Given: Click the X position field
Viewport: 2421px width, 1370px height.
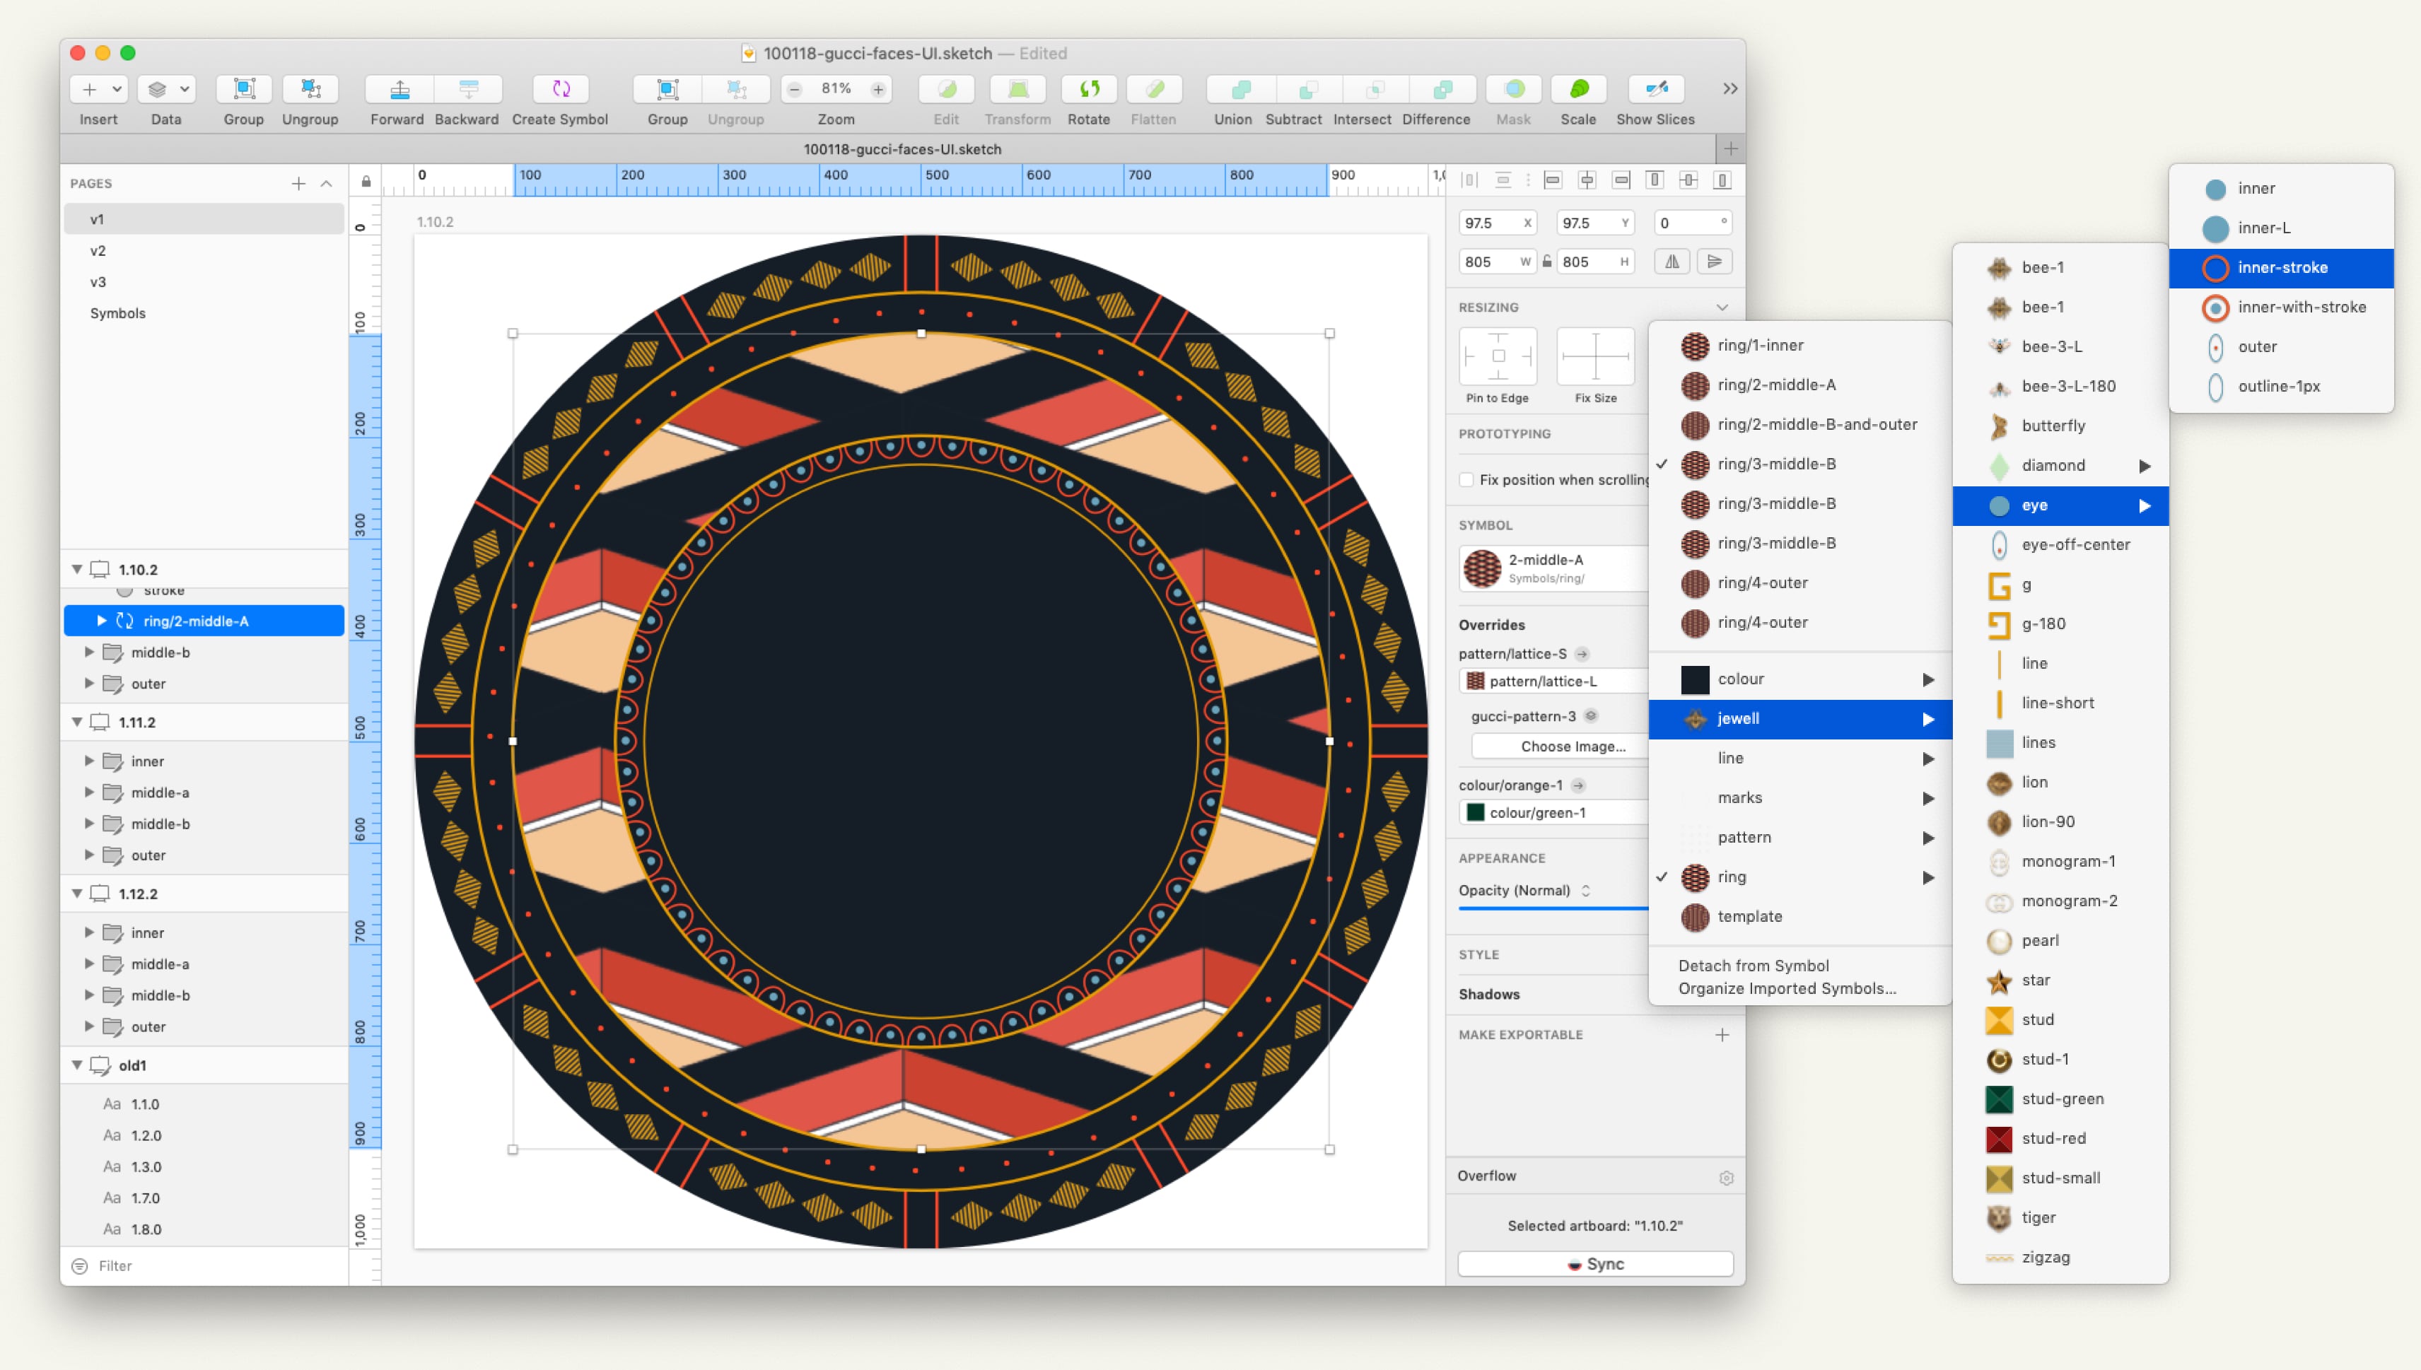Looking at the screenshot, I should point(1498,224).
